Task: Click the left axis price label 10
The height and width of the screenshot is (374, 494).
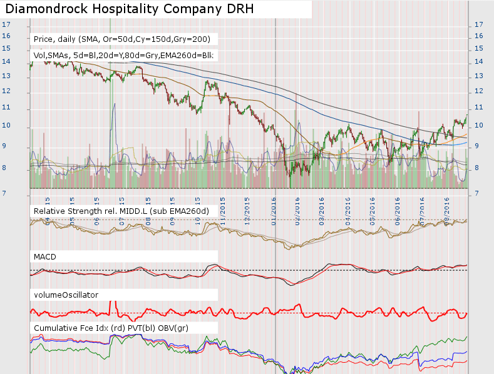Action: (x=6, y=125)
